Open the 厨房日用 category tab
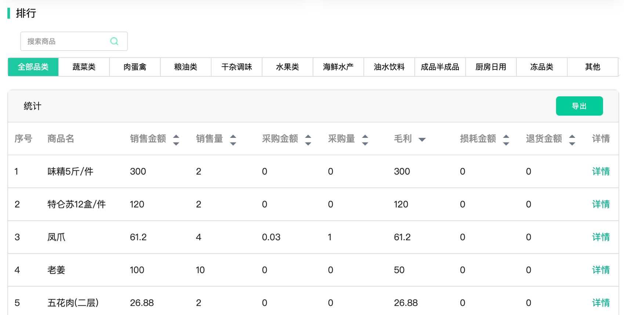The width and height of the screenshot is (624, 315). 491,67
